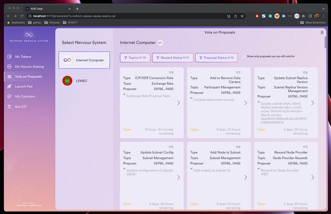Open the DFINITY bookmarks folder
Screen dimensions: 331x214
click(x=70, y=23)
